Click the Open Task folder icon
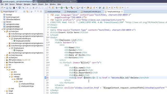 click(x=91, y=8)
